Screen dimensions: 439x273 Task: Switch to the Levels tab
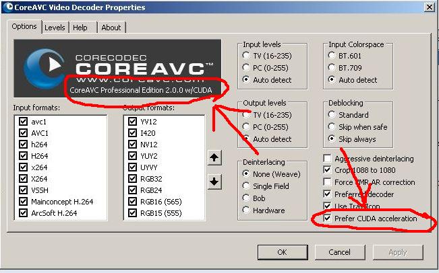pos(55,28)
